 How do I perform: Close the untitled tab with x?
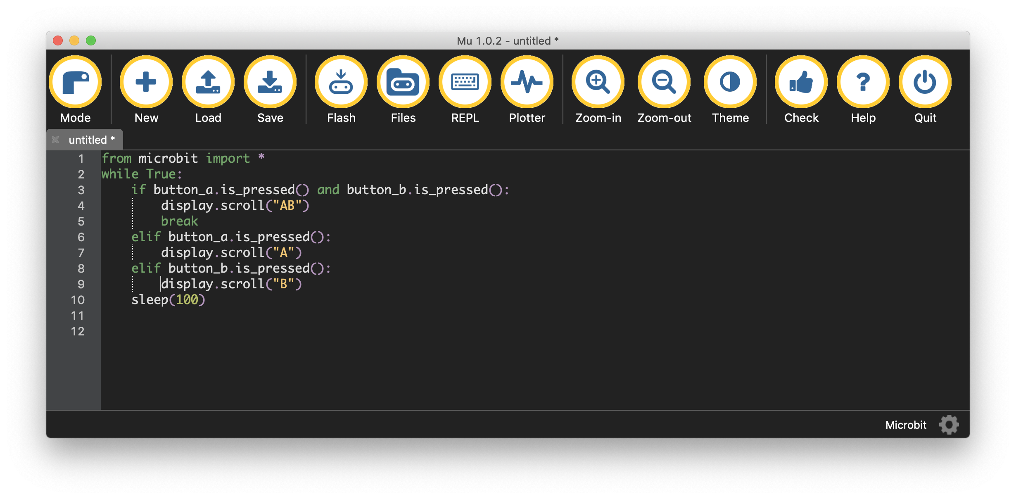coord(55,140)
